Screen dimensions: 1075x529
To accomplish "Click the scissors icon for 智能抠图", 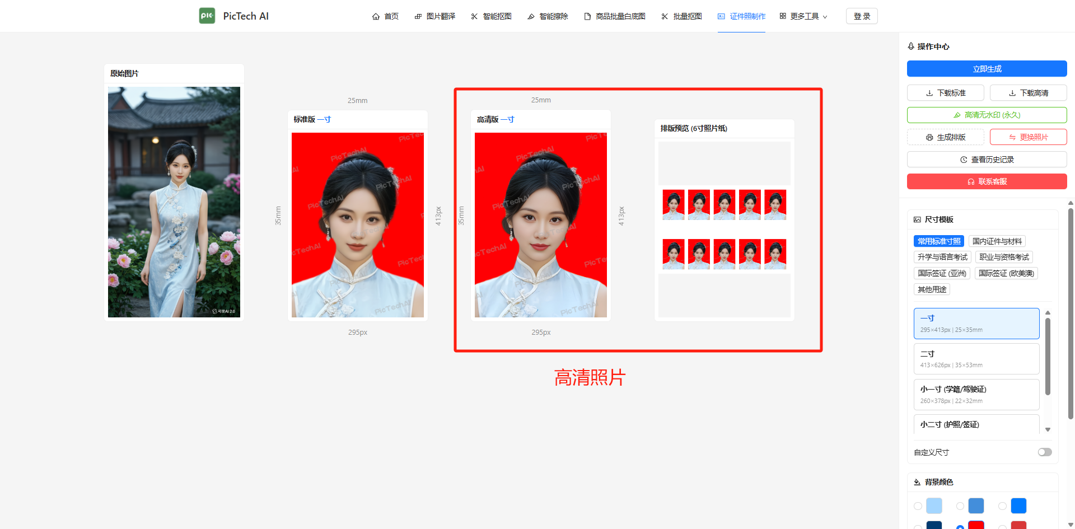I will [x=474, y=17].
